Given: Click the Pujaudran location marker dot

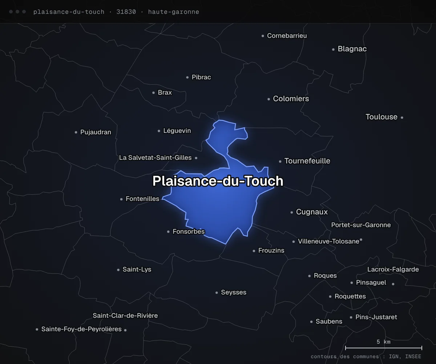Looking at the screenshot, I should [x=76, y=132].
